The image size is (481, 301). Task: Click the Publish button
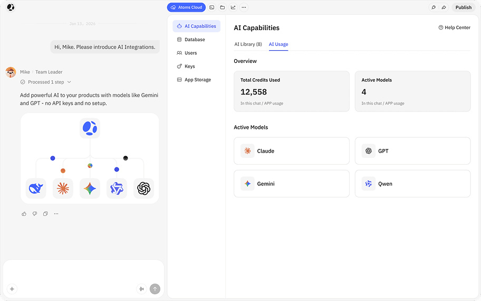463,7
